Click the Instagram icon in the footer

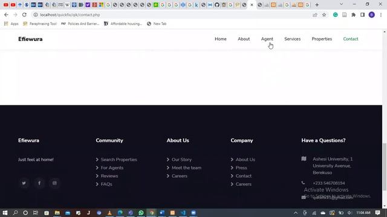(x=54, y=183)
